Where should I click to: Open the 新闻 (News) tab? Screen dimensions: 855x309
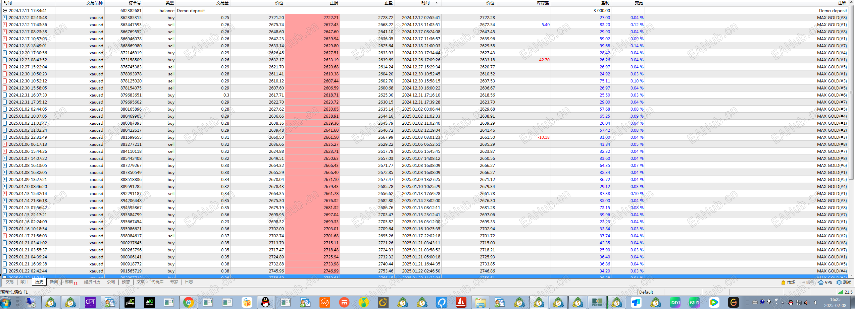pyautogui.click(x=54, y=282)
